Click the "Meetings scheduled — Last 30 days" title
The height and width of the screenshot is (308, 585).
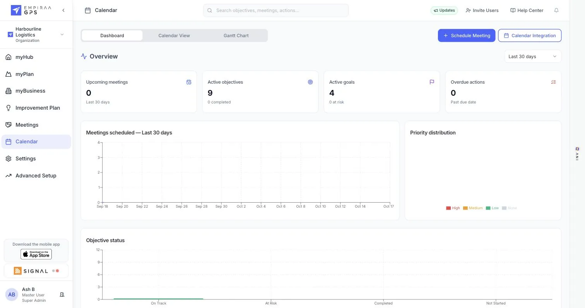[x=129, y=132]
